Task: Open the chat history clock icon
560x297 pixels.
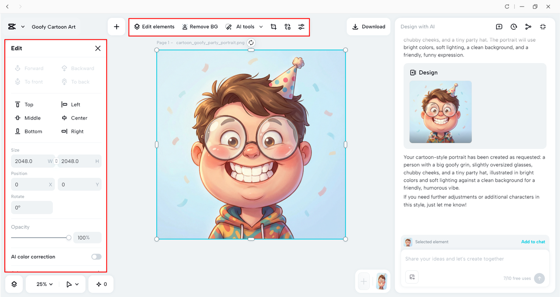Action: coord(514,27)
